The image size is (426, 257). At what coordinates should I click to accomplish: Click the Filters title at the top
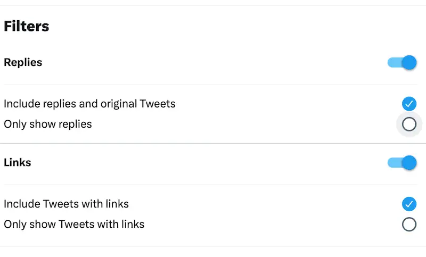tap(27, 26)
